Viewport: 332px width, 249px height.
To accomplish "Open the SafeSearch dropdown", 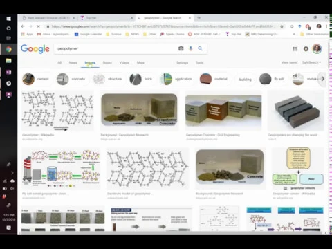I will point(311,62).
